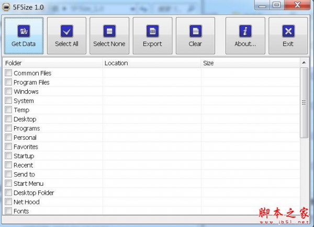This screenshot has height=227, width=314.
Task: Click the vertical scrollbar thumb
Action: point(304,103)
